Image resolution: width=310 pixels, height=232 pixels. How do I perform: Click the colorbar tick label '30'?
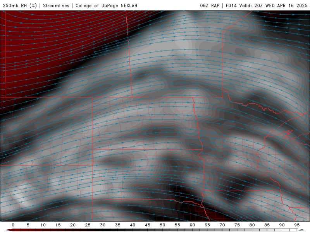click(103, 225)
